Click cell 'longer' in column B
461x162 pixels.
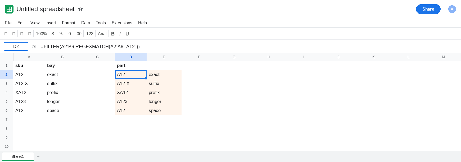pos(62,101)
